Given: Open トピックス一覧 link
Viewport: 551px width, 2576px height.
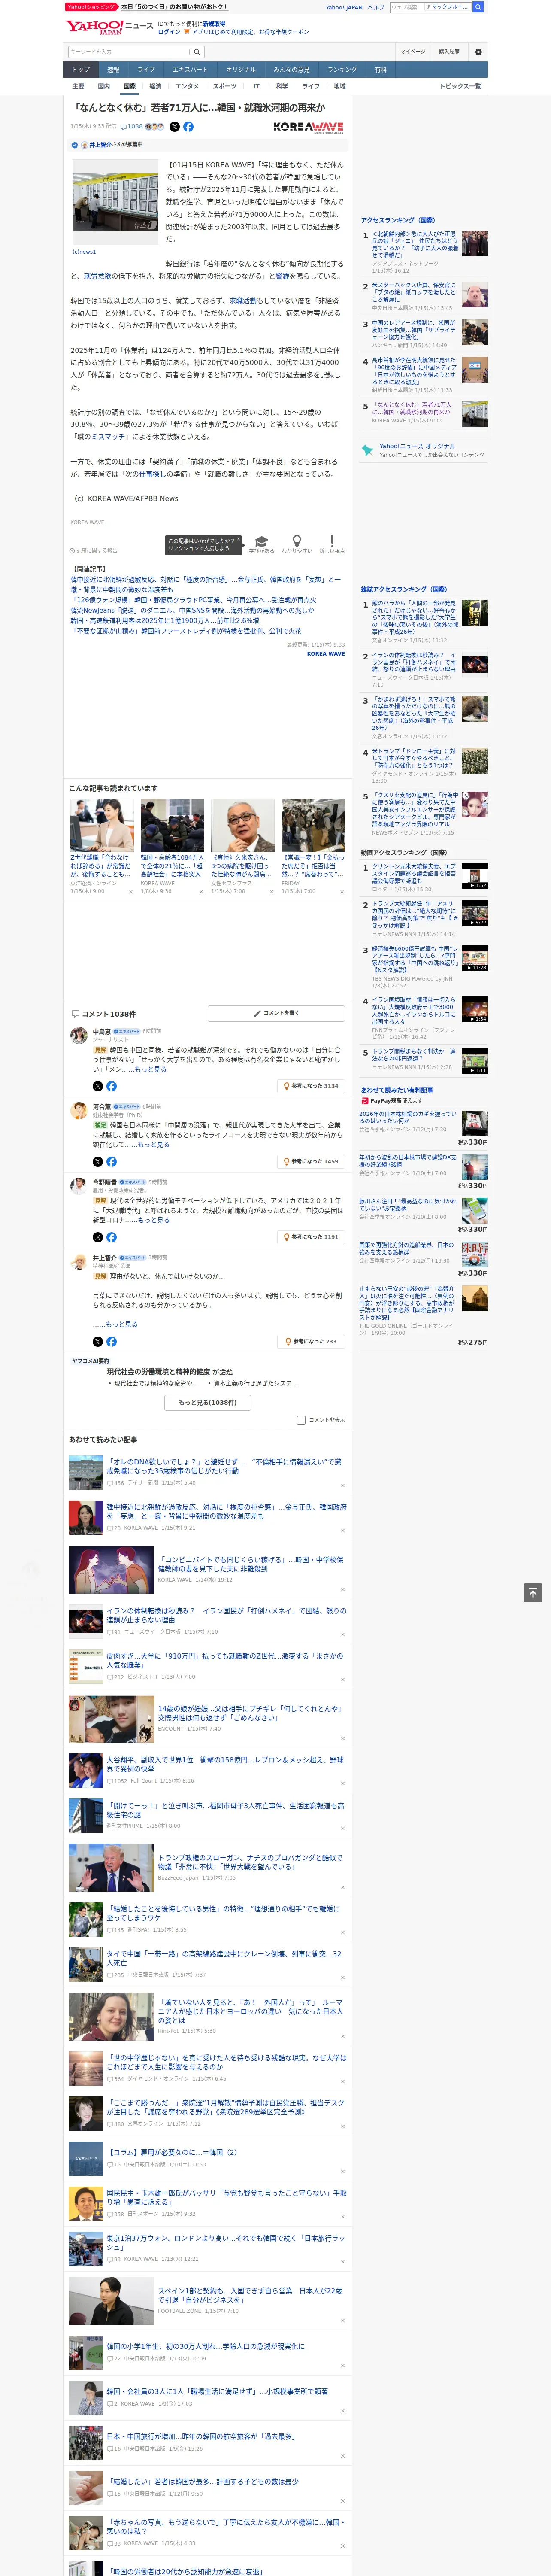Looking at the screenshot, I should (x=460, y=86).
